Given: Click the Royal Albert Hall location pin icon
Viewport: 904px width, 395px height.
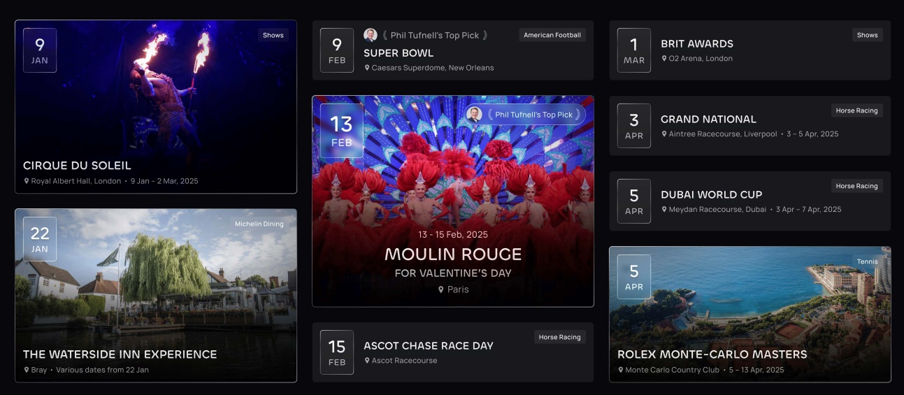Looking at the screenshot, I should pyautogui.click(x=27, y=181).
